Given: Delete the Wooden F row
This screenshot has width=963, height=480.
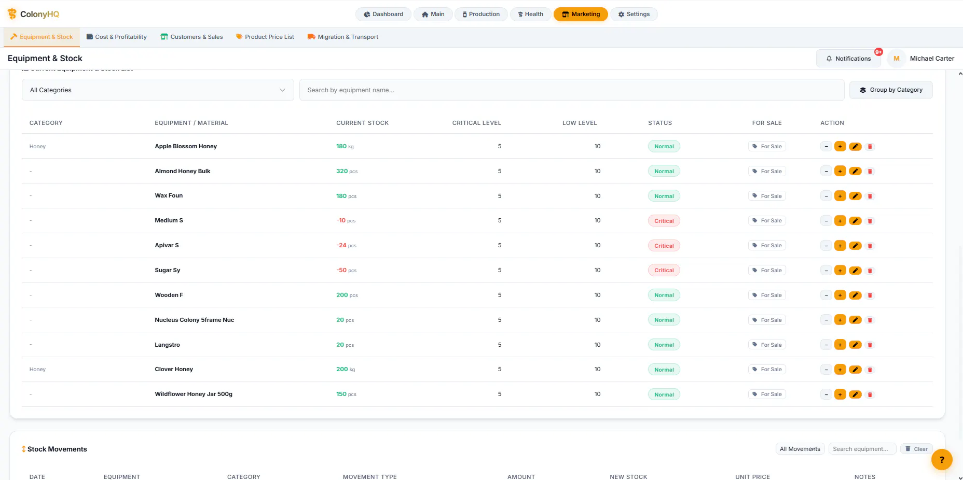Looking at the screenshot, I should pyautogui.click(x=870, y=295).
